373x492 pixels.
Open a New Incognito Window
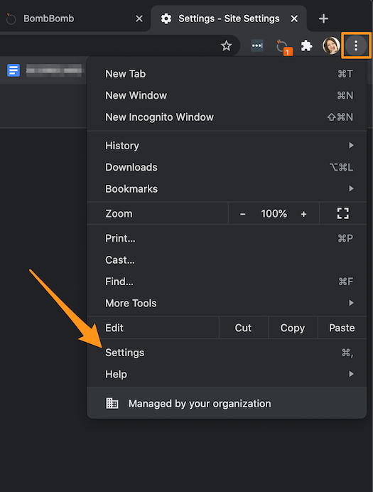click(x=227, y=117)
